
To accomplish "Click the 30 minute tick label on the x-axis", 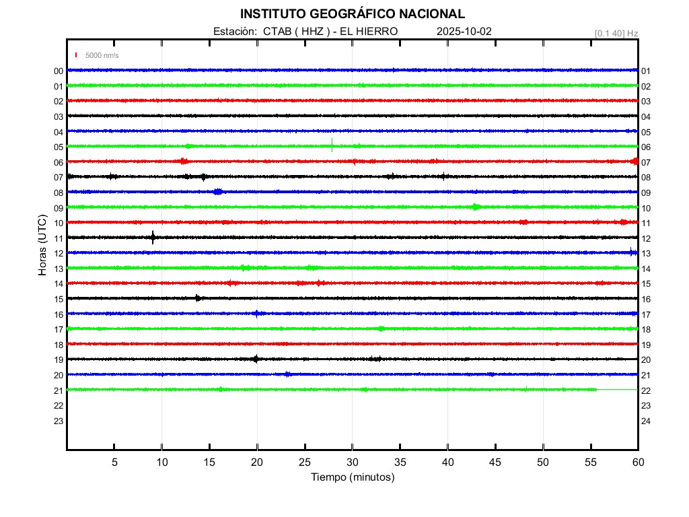I will coord(352,462).
